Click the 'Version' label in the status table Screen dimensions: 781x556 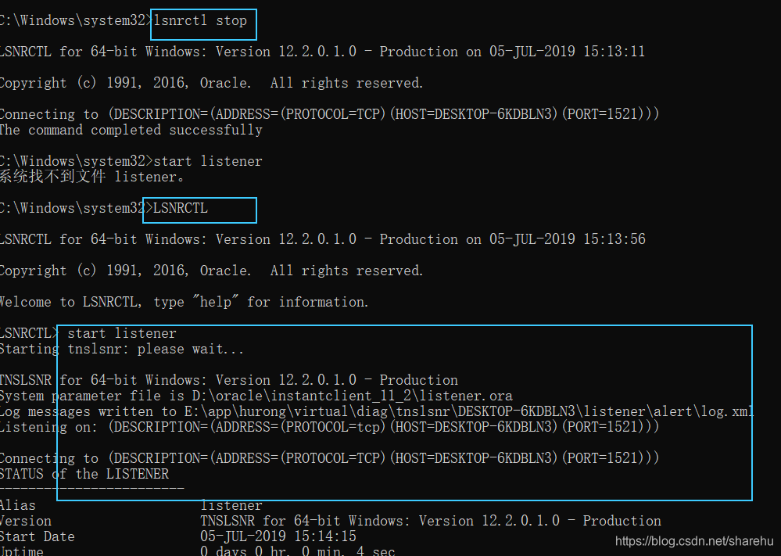25,521
